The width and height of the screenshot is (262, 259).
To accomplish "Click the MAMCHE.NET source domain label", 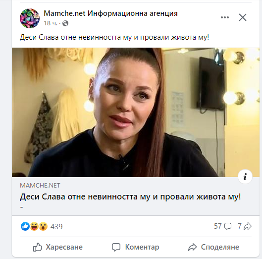I will pyautogui.click(x=40, y=186).
